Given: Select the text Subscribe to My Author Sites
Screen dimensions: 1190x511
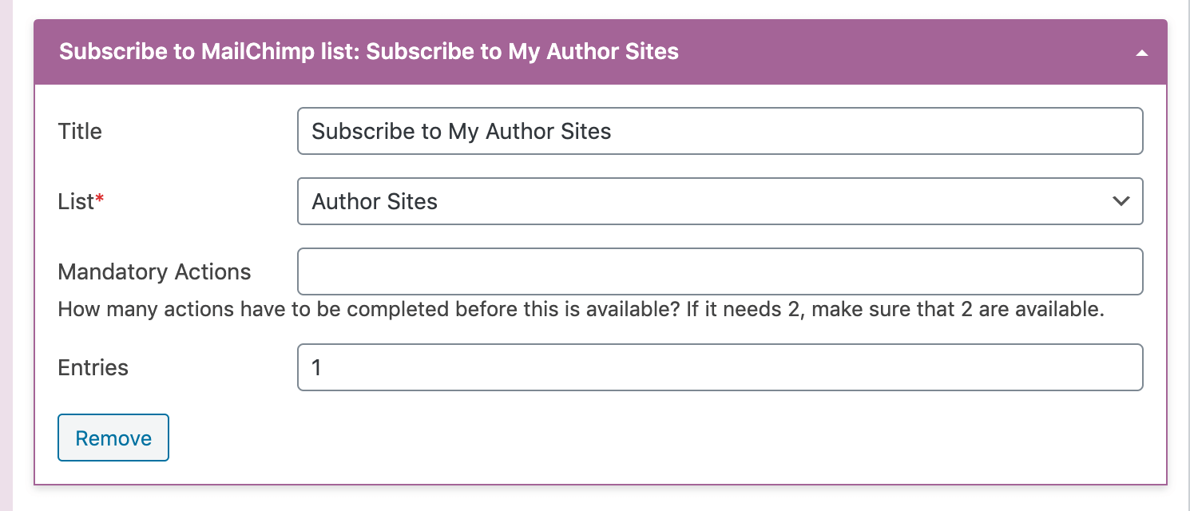Looking at the screenshot, I should coord(461,131).
